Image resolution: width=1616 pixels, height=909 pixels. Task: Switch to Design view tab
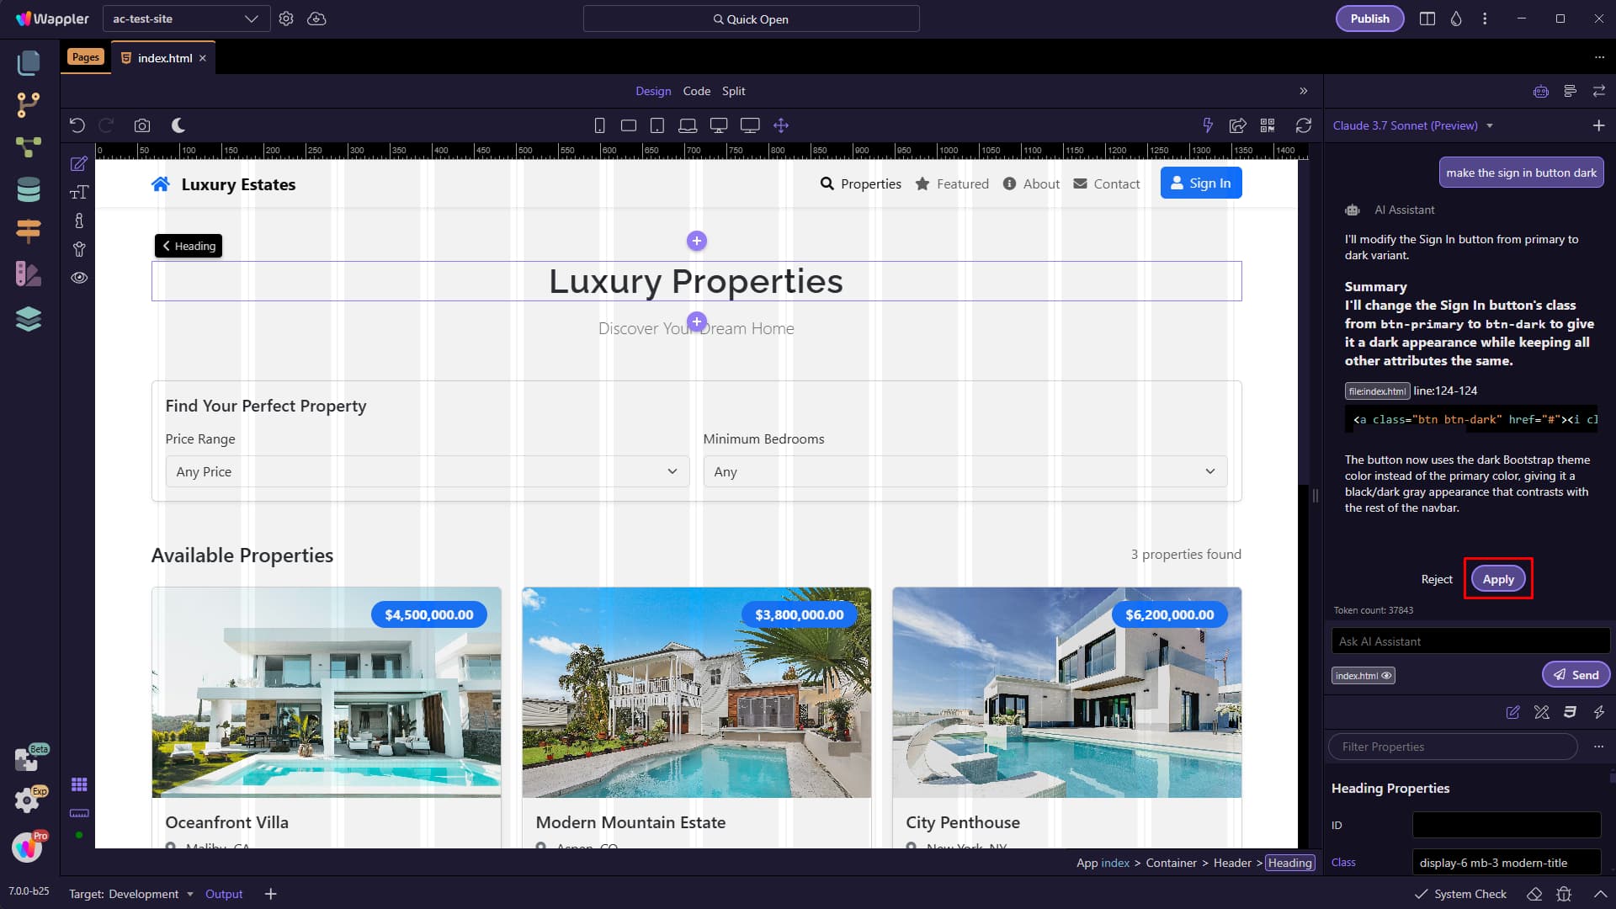[653, 91]
